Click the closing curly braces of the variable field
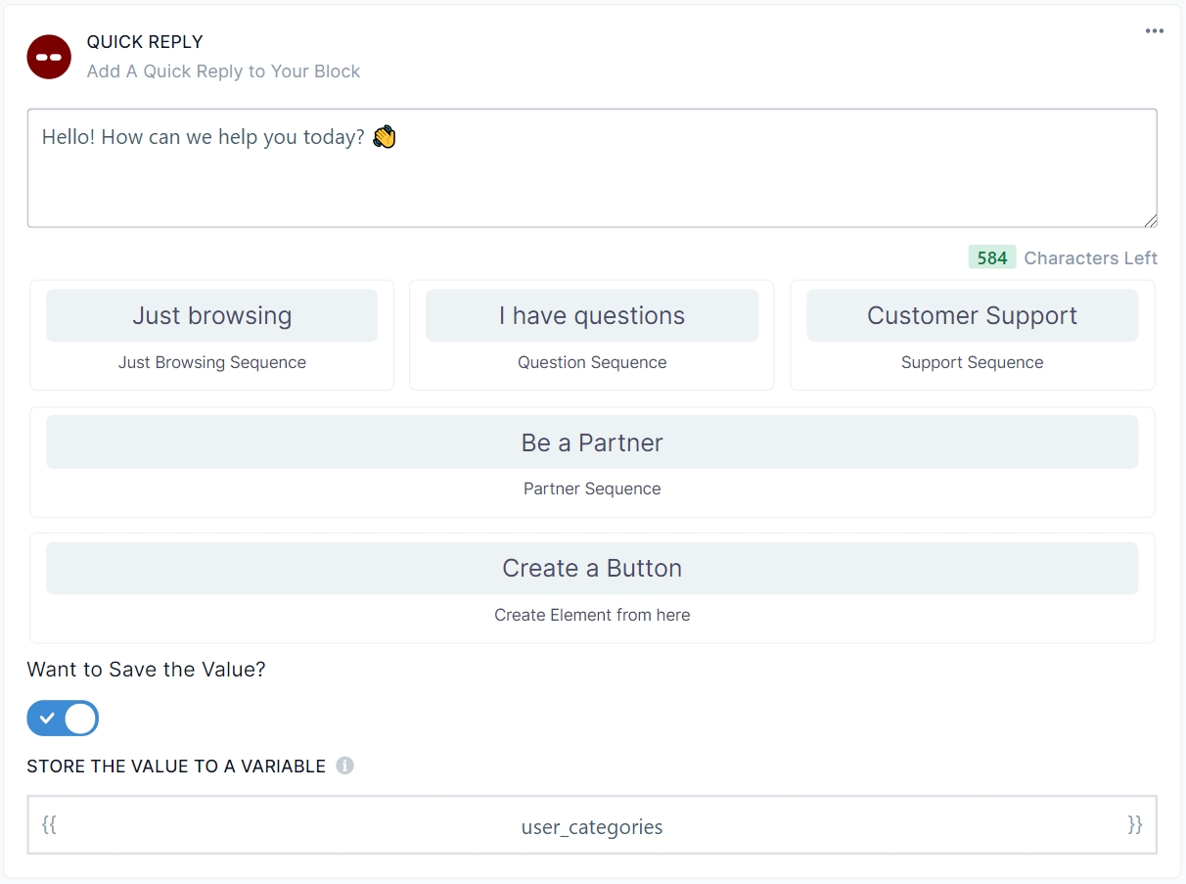Image resolution: width=1186 pixels, height=884 pixels. (1135, 825)
